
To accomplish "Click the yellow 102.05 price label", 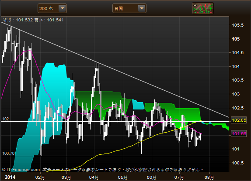I will (x=239, y=120).
